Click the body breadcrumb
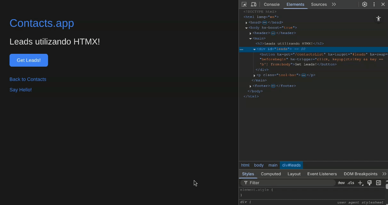The image size is (388, 205). click(x=259, y=165)
